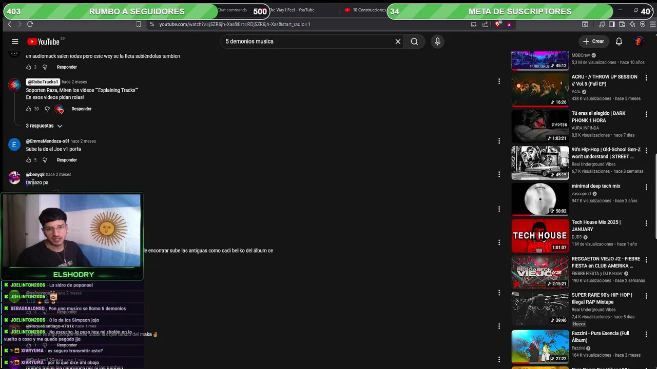Open more options for Tech House Mix 2025
This screenshot has height=369, width=657.
pyautogui.click(x=646, y=223)
